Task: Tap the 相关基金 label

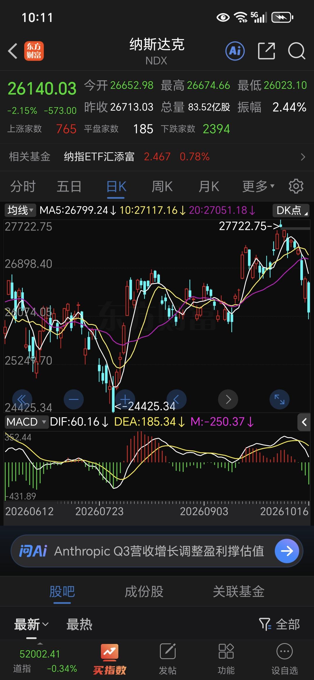Action: pyautogui.click(x=30, y=157)
